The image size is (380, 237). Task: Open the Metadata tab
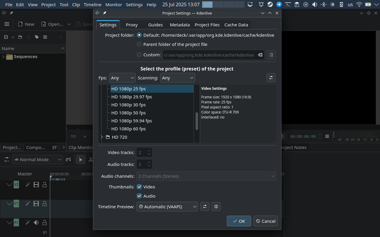coord(180,25)
